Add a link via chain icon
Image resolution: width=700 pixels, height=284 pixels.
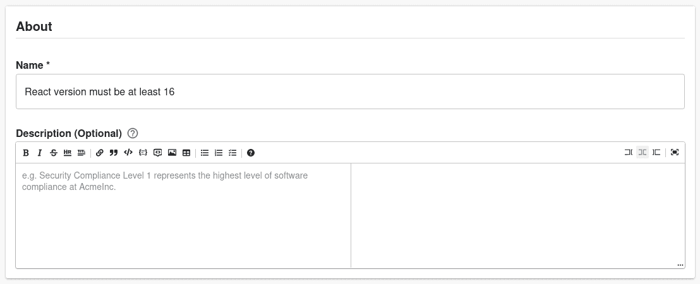(x=100, y=153)
